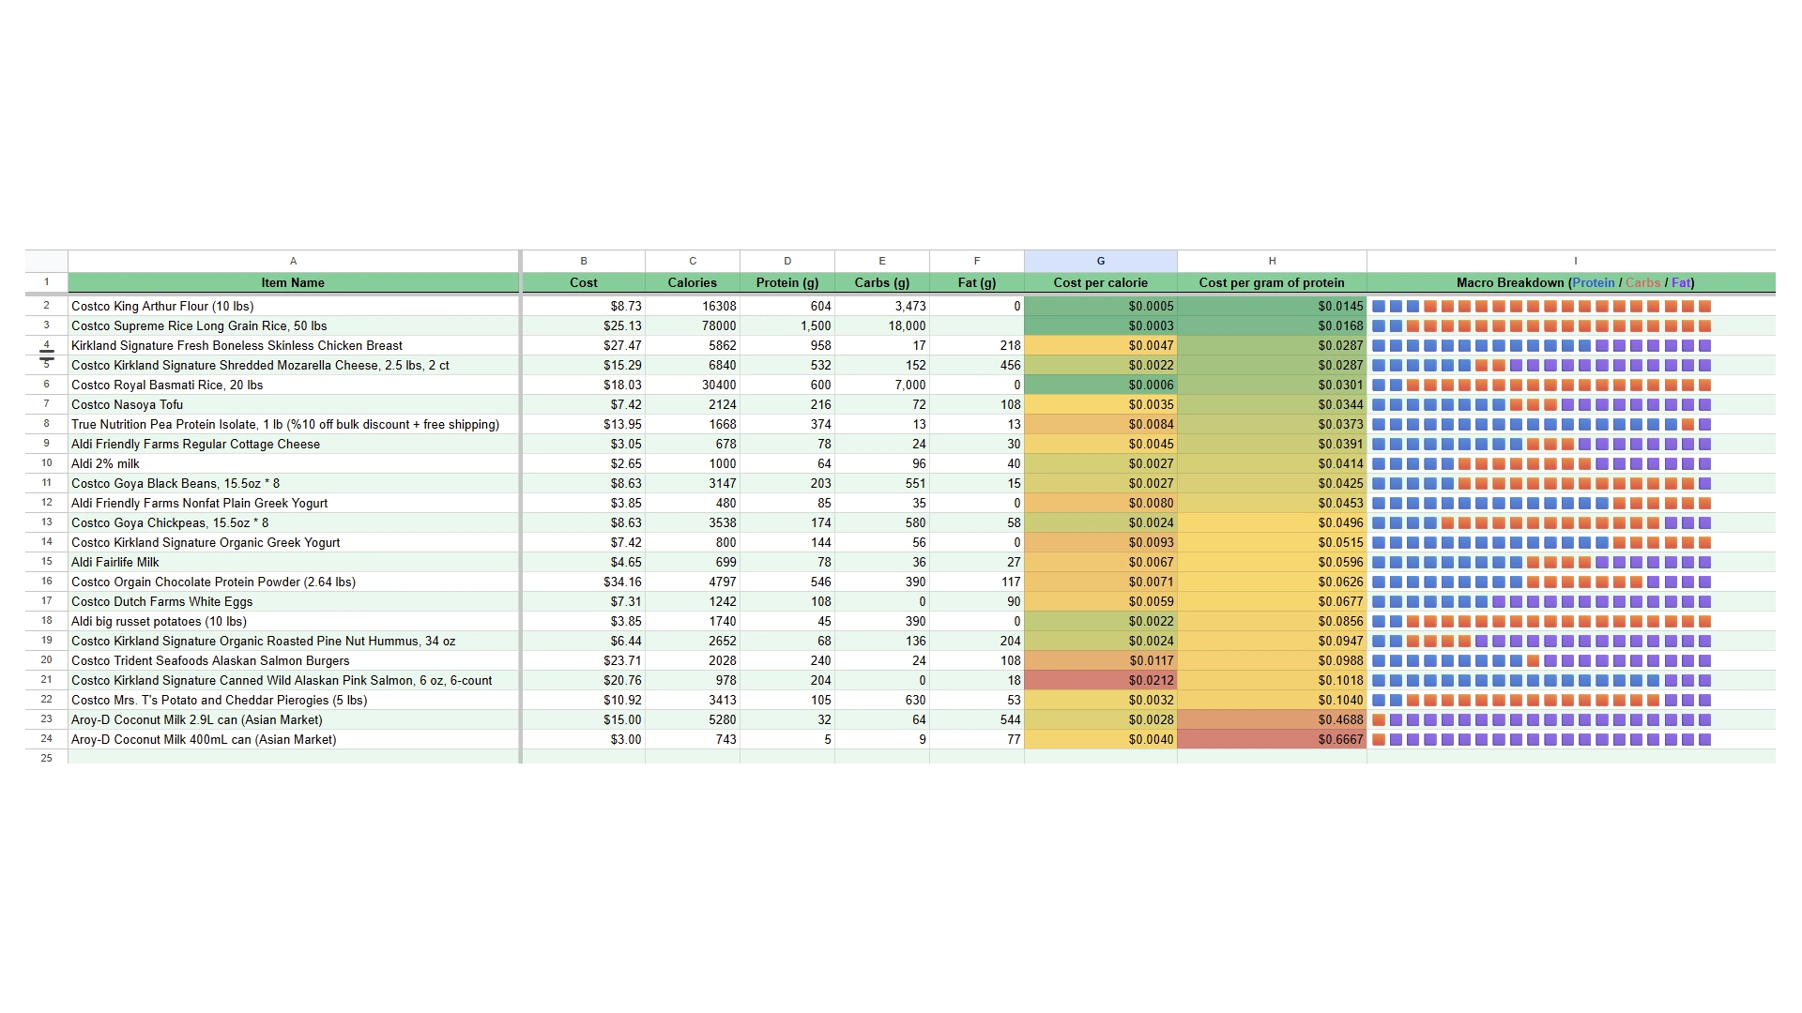
Task: Click Aldi big russet potatoes cell
Action: click(x=293, y=621)
